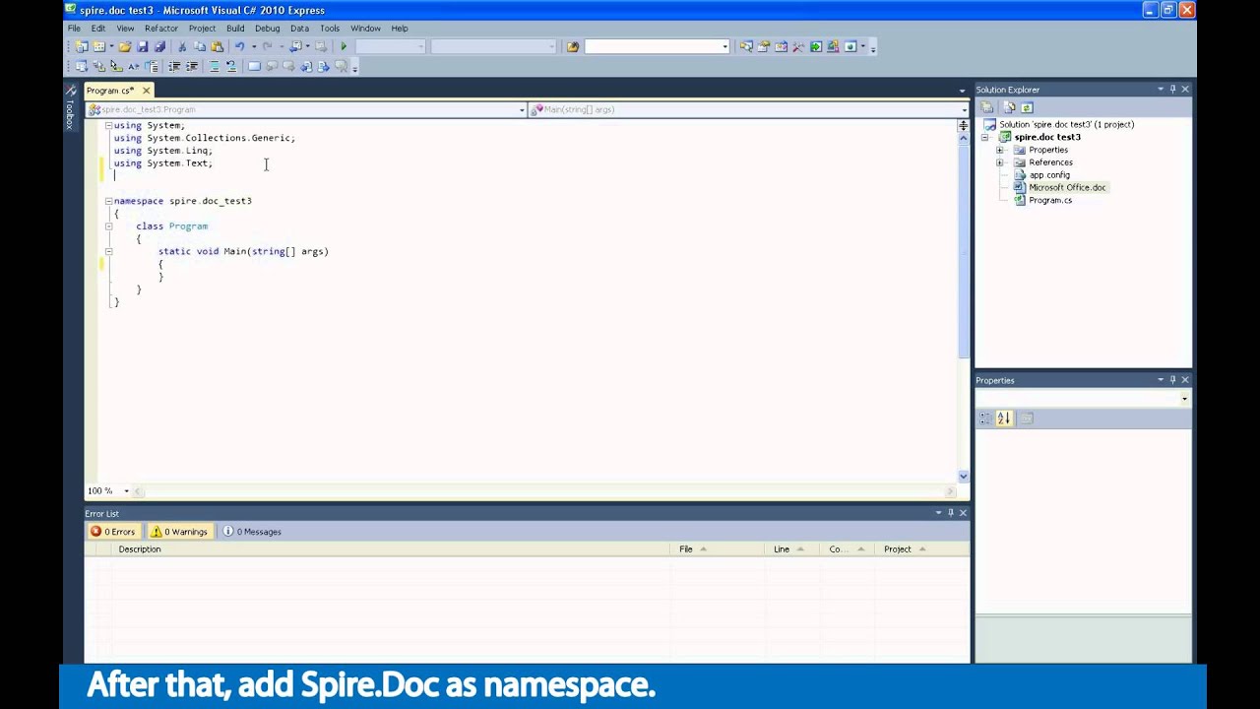Comment out selected lines icon
This screenshot has width=1260, height=709.
pyautogui.click(x=214, y=66)
